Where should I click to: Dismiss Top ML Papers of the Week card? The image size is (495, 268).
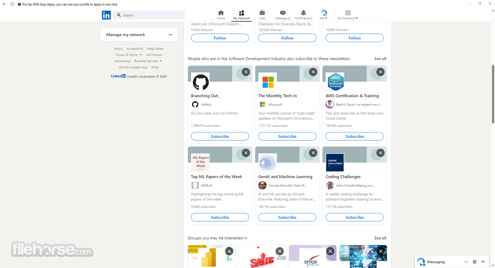(246, 153)
